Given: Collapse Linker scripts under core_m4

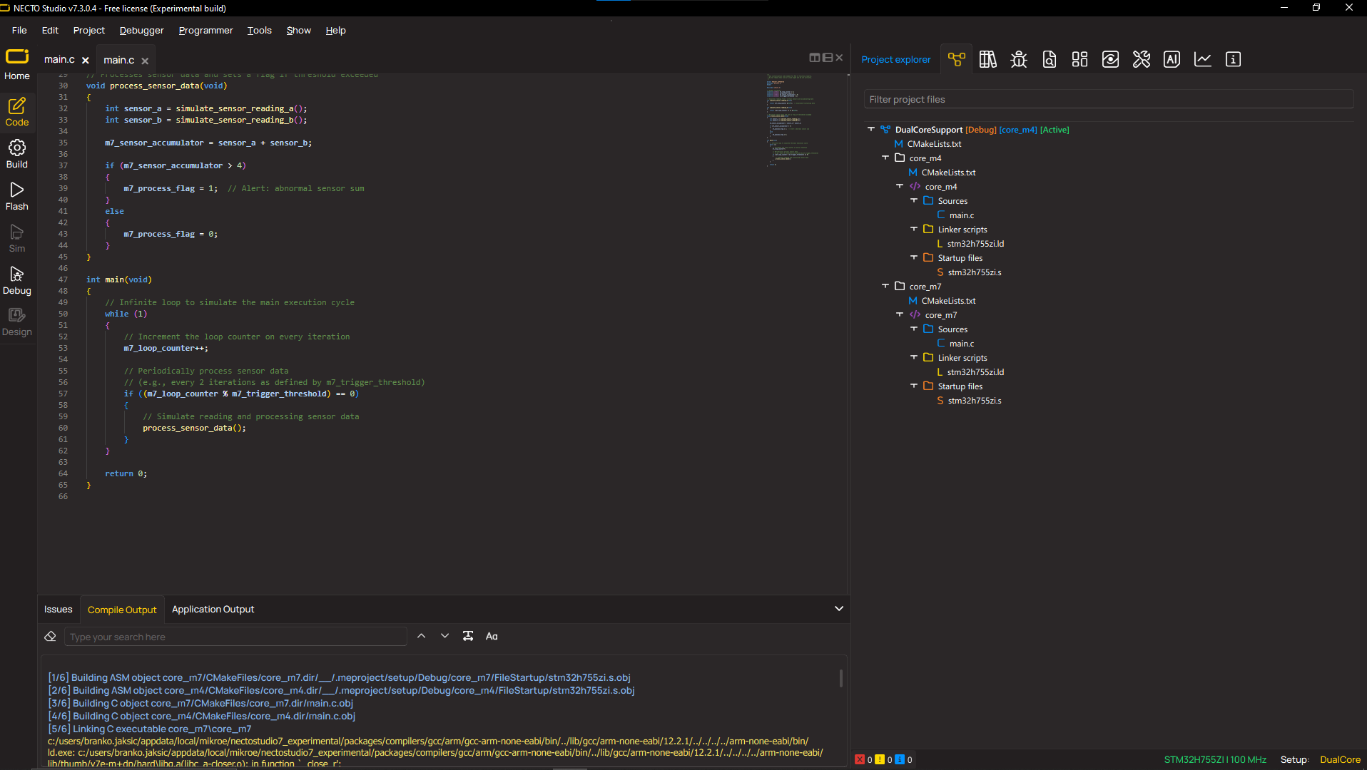Looking at the screenshot, I should (x=914, y=229).
